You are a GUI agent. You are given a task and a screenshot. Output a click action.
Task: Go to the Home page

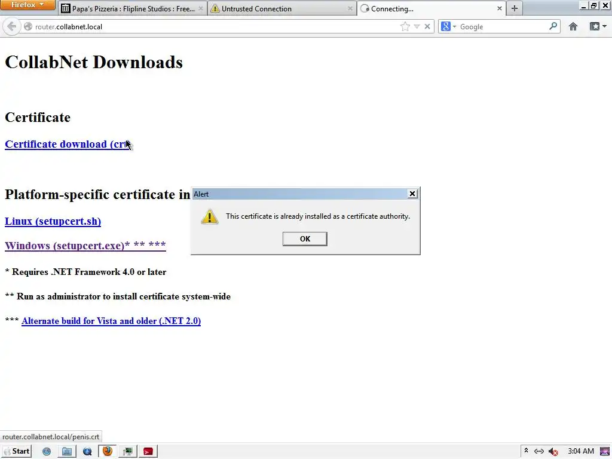point(573,26)
